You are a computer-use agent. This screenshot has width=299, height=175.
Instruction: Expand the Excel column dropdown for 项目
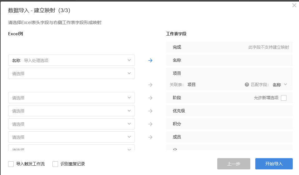[x=71, y=74]
